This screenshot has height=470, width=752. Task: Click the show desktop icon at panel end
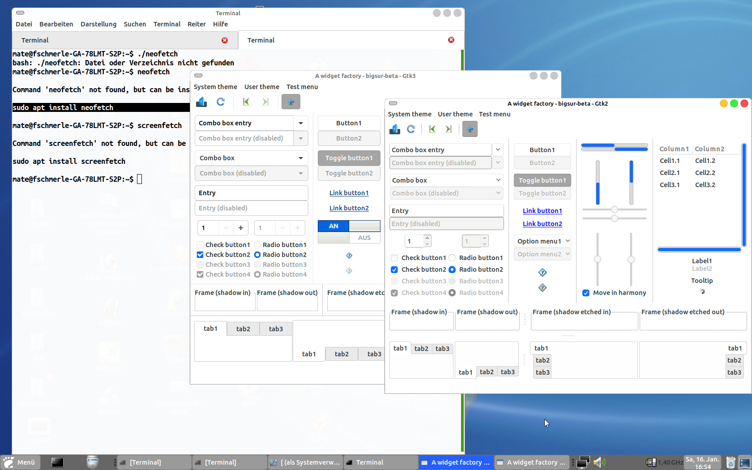tap(745, 462)
